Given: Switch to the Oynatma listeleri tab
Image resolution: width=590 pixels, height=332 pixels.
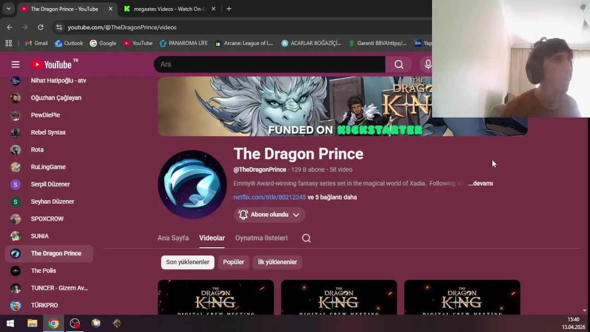Looking at the screenshot, I should pyautogui.click(x=261, y=238).
